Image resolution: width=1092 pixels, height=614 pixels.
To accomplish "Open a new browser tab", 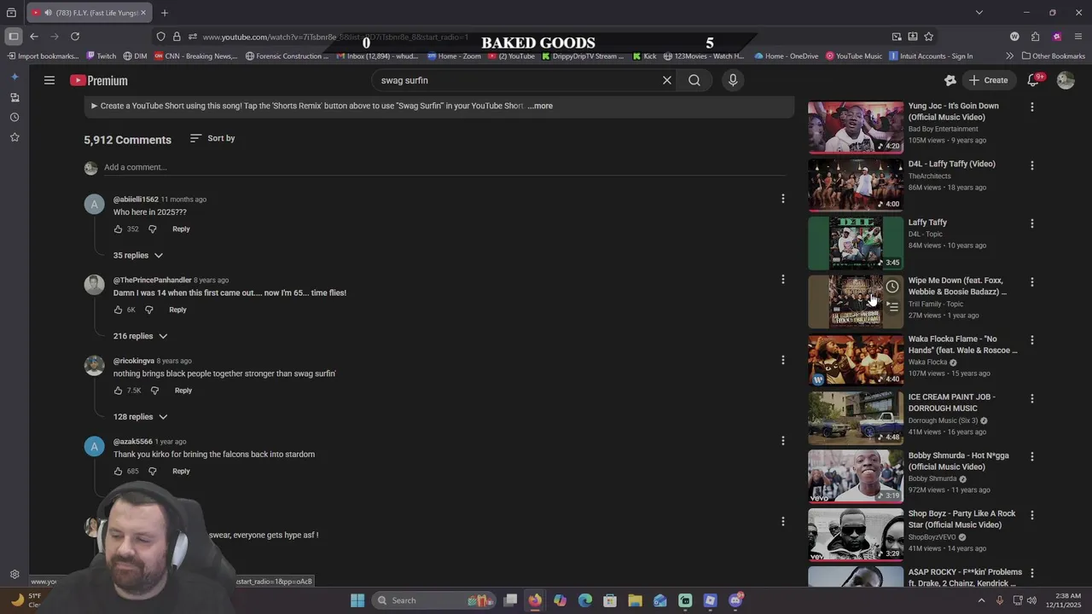I will (164, 13).
